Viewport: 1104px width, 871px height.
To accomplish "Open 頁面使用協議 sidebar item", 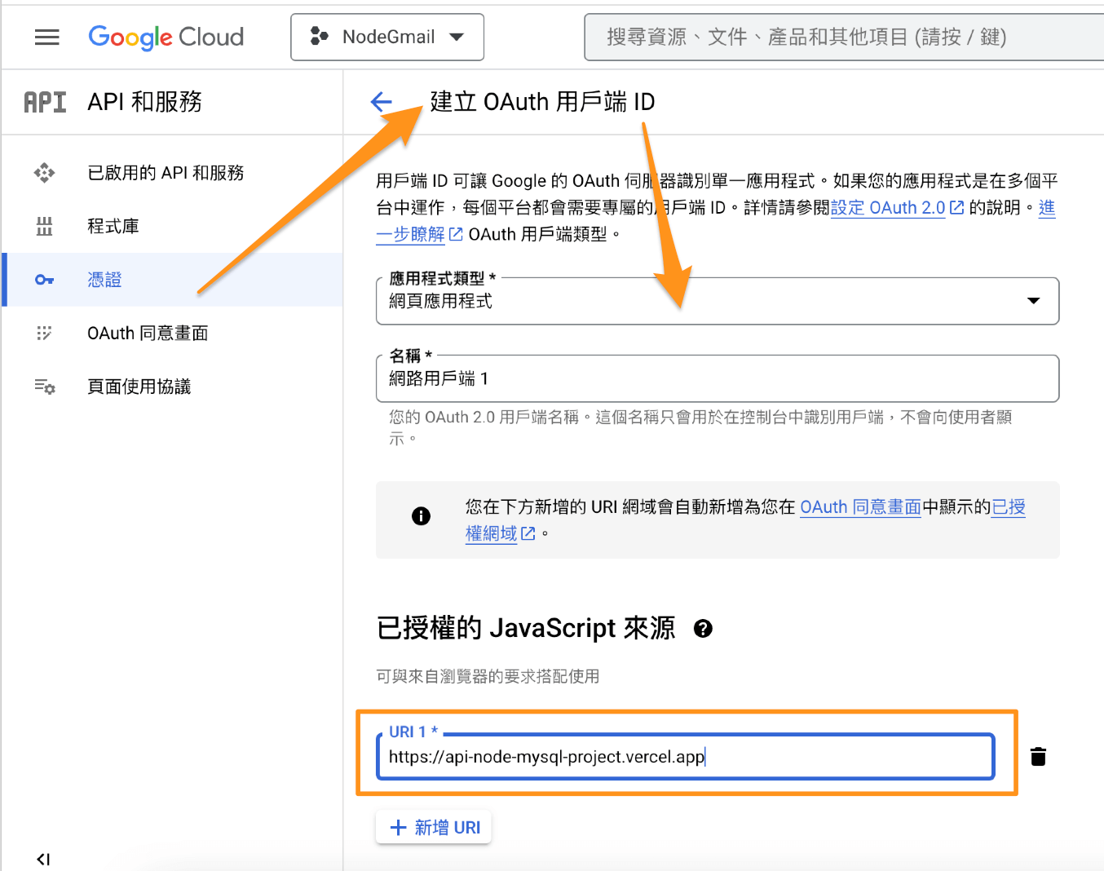I will tap(139, 387).
